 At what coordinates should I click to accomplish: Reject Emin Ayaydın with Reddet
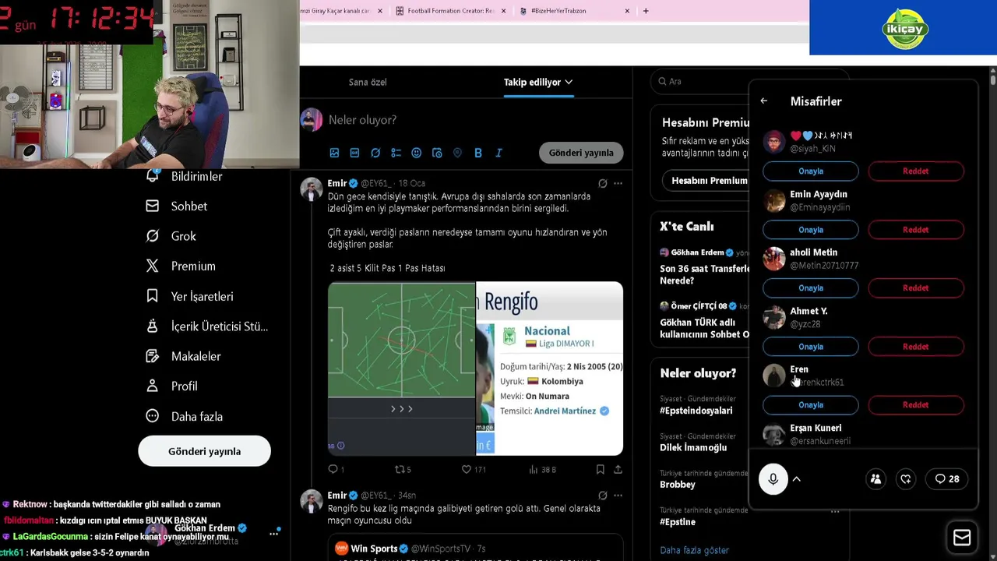pyautogui.click(x=916, y=230)
